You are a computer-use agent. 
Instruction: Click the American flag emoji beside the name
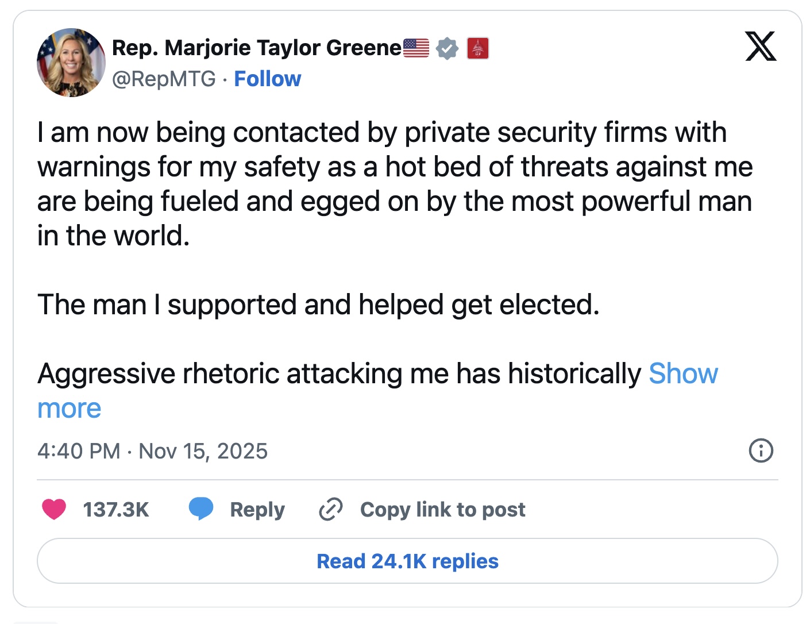[416, 48]
